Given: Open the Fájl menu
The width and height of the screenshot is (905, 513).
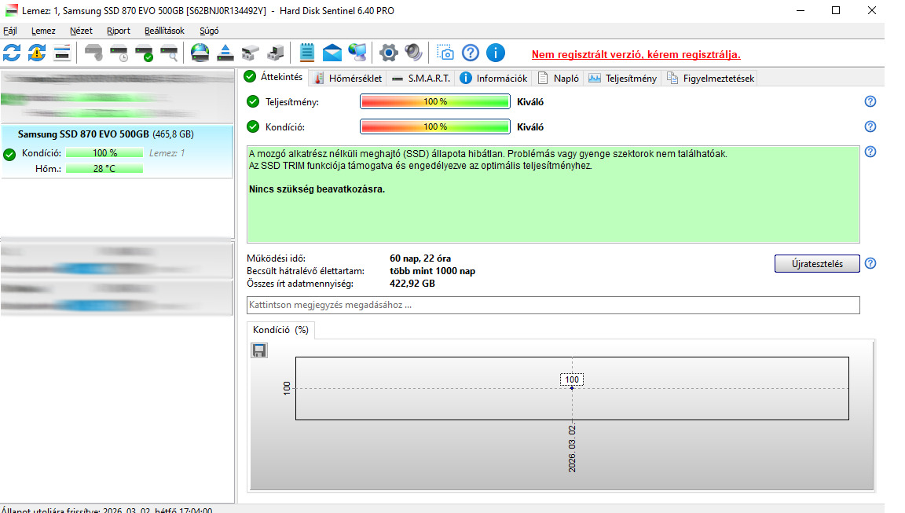Looking at the screenshot, I should click(9, 31).
